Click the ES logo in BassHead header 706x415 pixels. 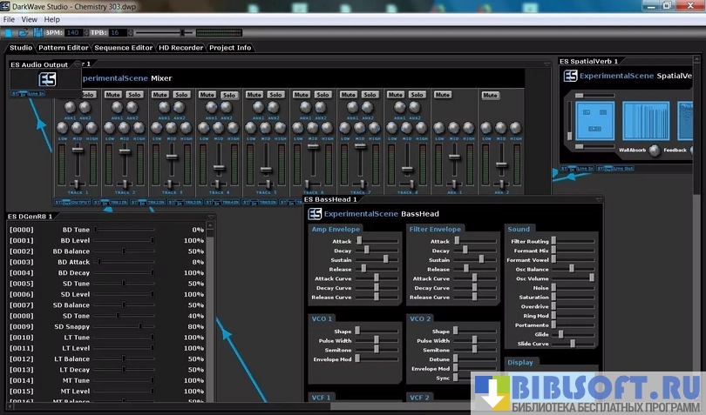(315, 213)
